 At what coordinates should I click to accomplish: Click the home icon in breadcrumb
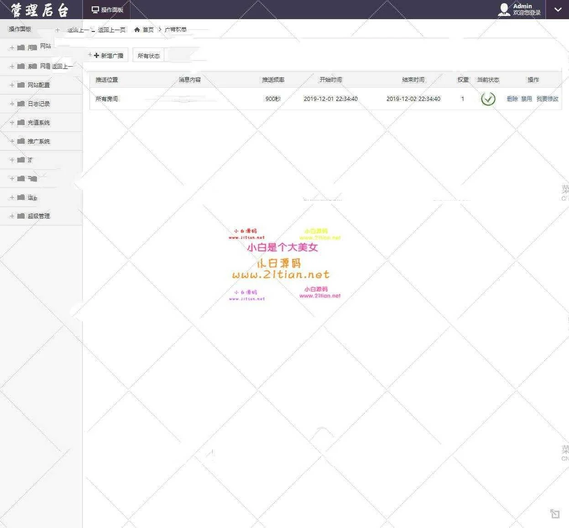click(137, 30)
